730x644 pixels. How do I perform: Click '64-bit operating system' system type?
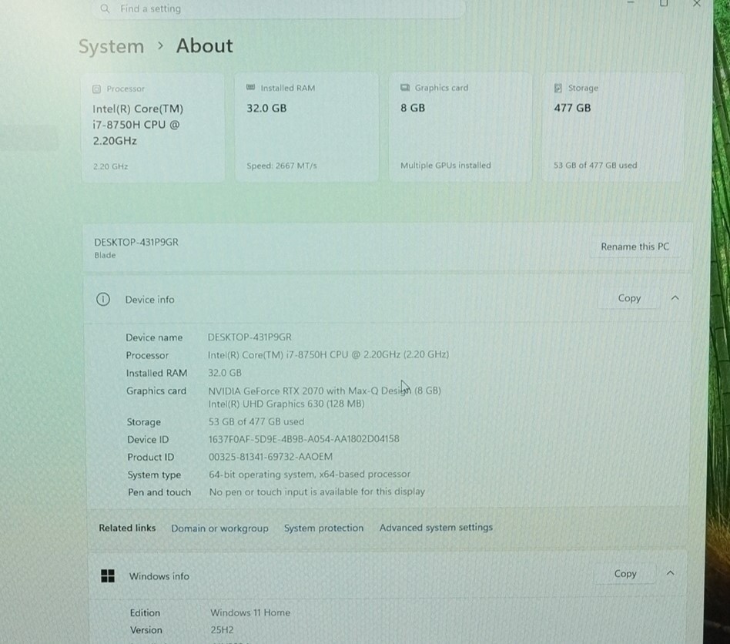[x=310, y=475]
